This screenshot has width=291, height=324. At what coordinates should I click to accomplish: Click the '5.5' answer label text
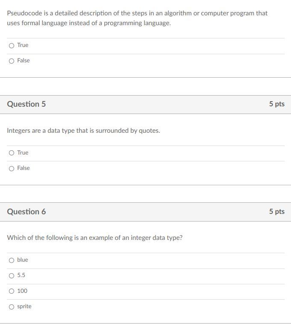click(21, 275)
